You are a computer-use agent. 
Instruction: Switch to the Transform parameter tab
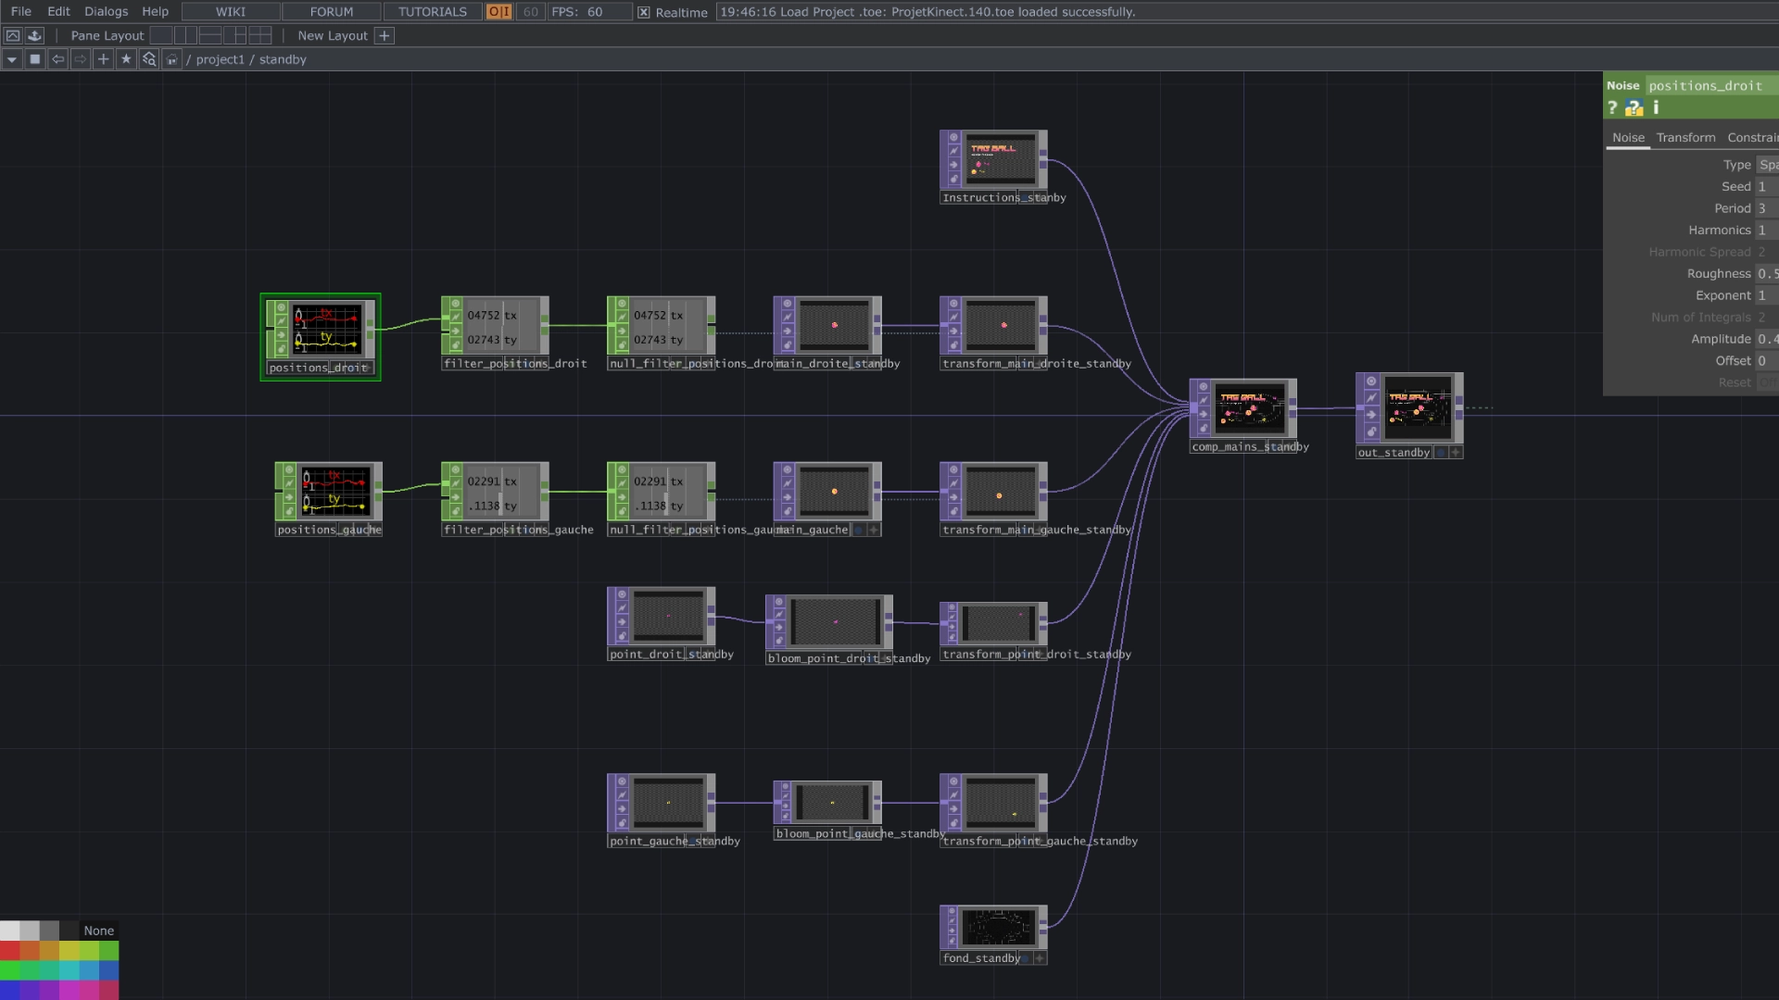pyautogui.click(x=1685, y=137)
